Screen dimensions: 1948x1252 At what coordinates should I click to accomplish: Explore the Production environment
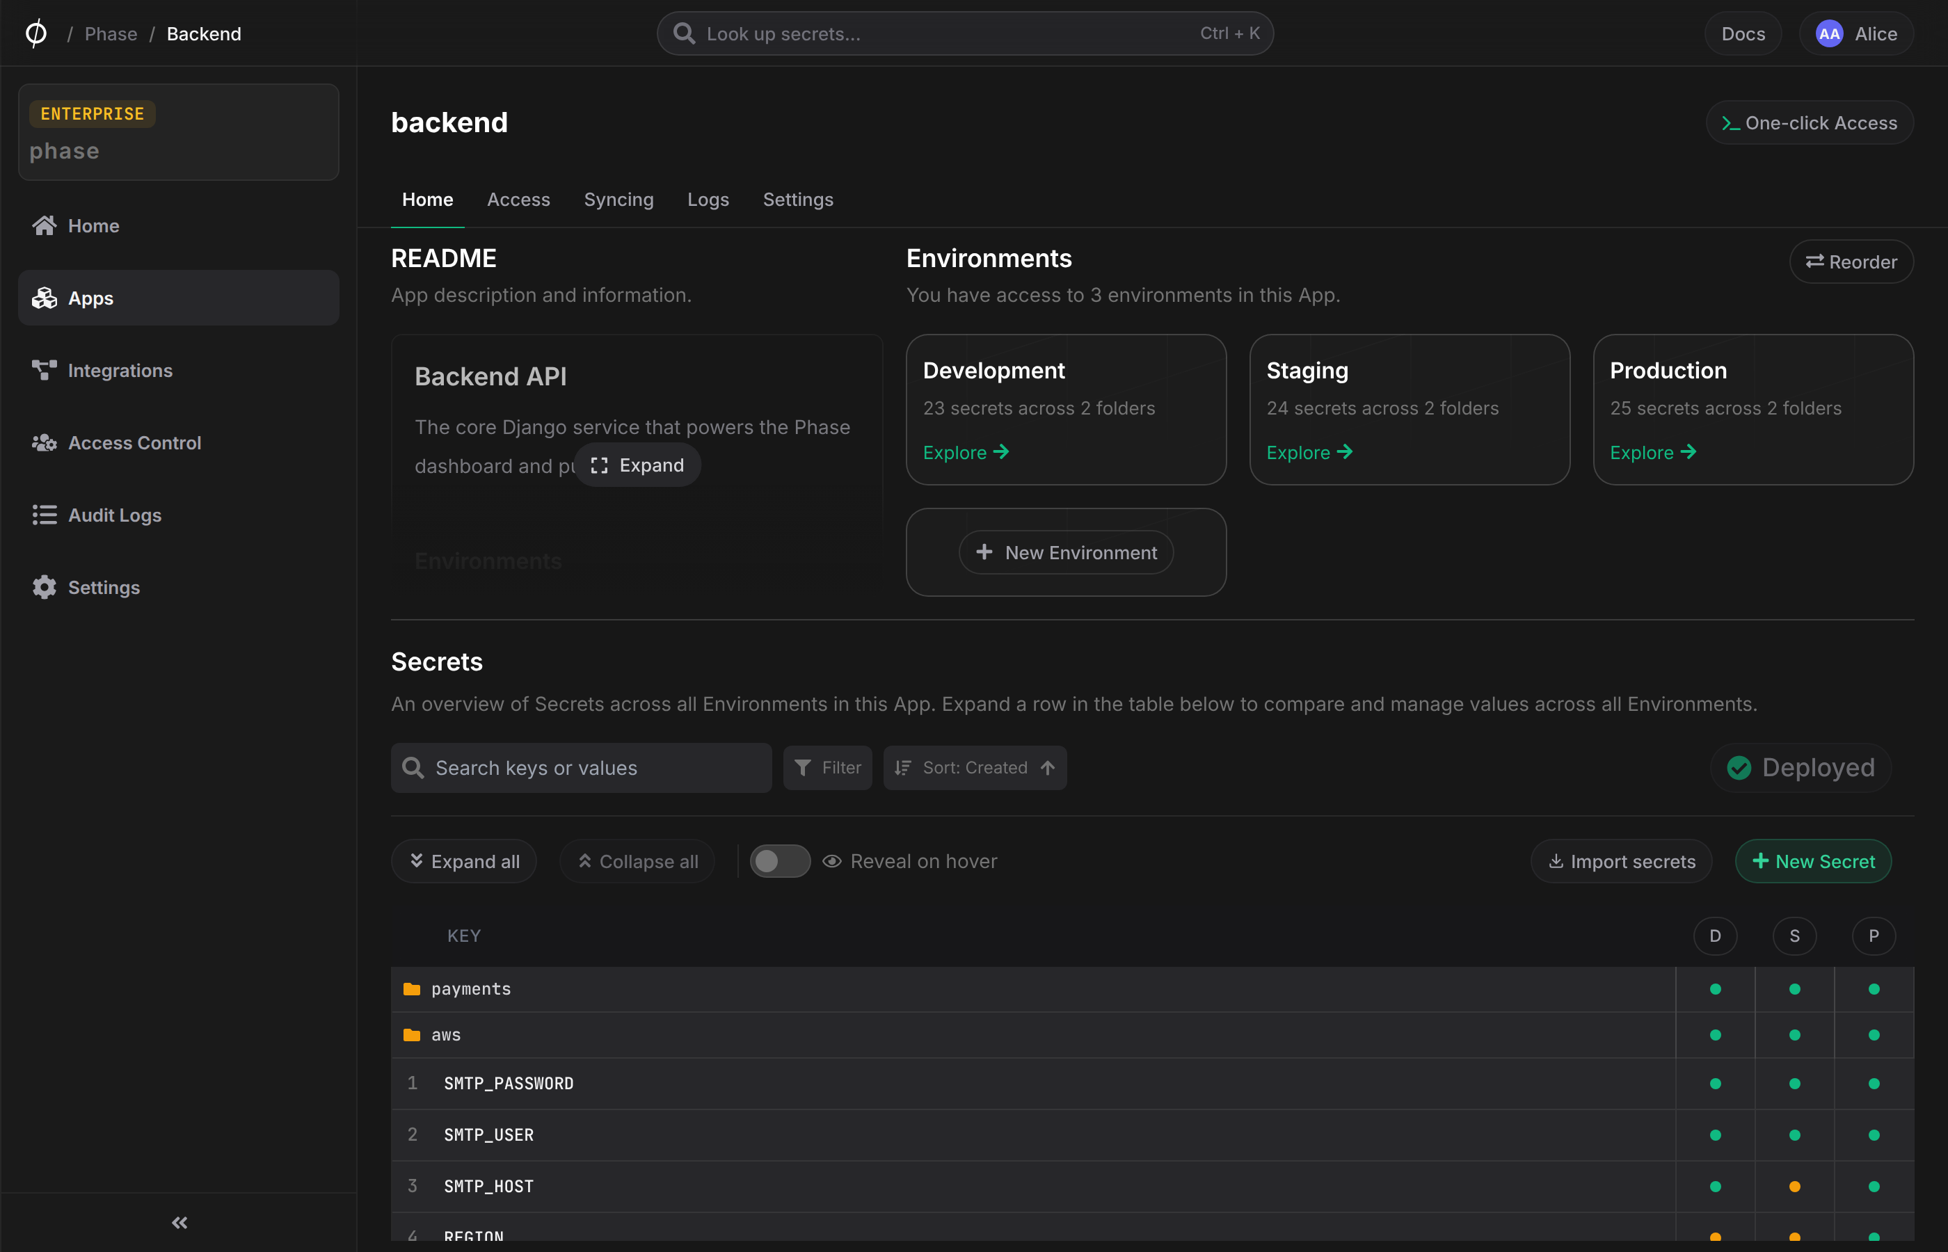pos(1653,452)
